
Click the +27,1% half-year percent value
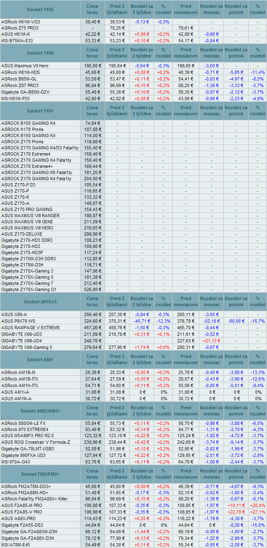258,512
